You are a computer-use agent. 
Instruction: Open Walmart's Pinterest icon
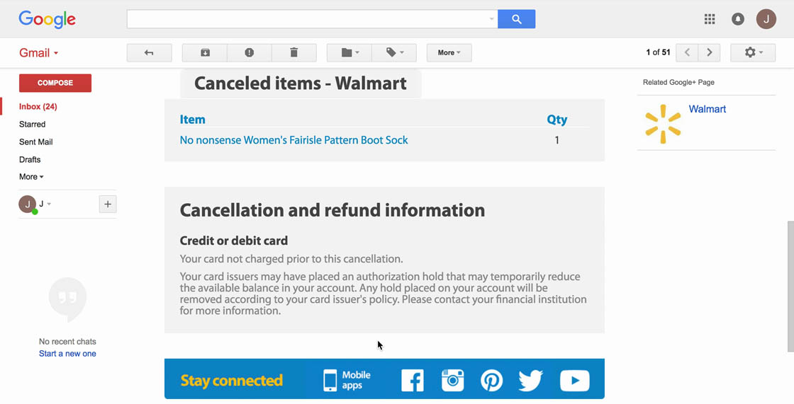[x=491, y=380]
